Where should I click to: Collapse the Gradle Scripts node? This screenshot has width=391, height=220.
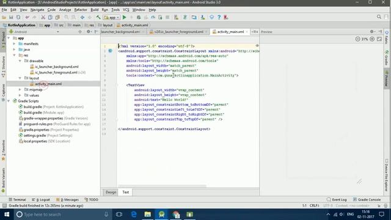click(9, 101)
